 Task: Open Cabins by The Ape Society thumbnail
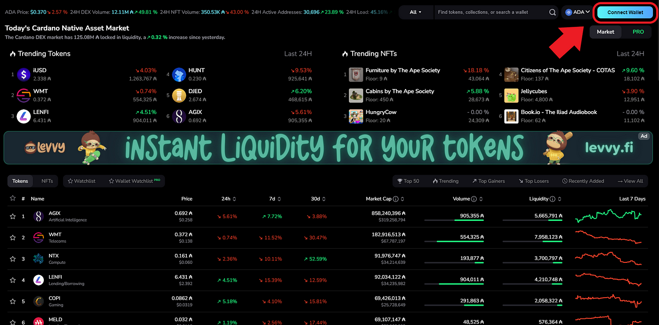356,96
